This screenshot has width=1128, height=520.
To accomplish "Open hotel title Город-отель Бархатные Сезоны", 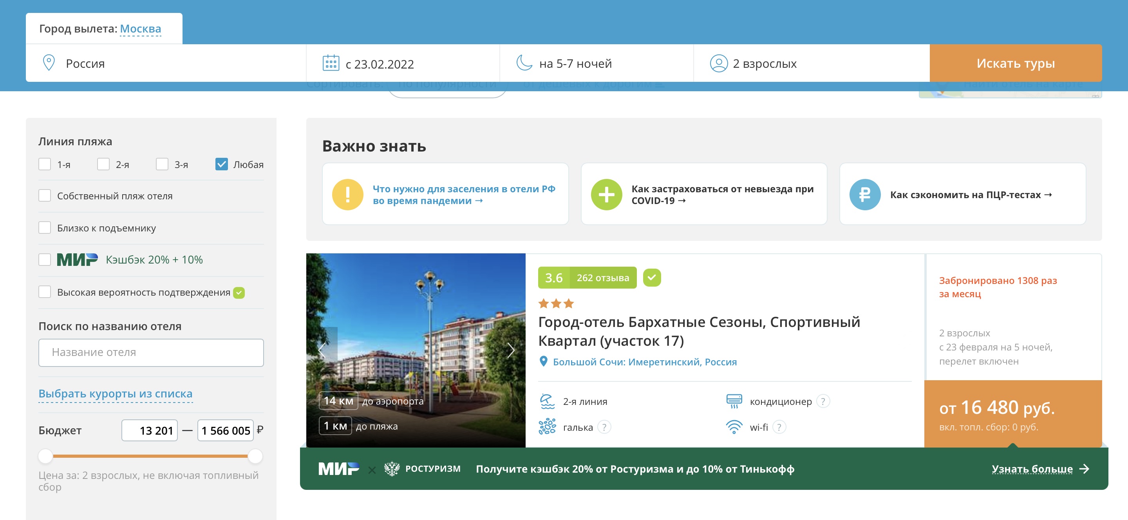I will (x=699, y=331).
